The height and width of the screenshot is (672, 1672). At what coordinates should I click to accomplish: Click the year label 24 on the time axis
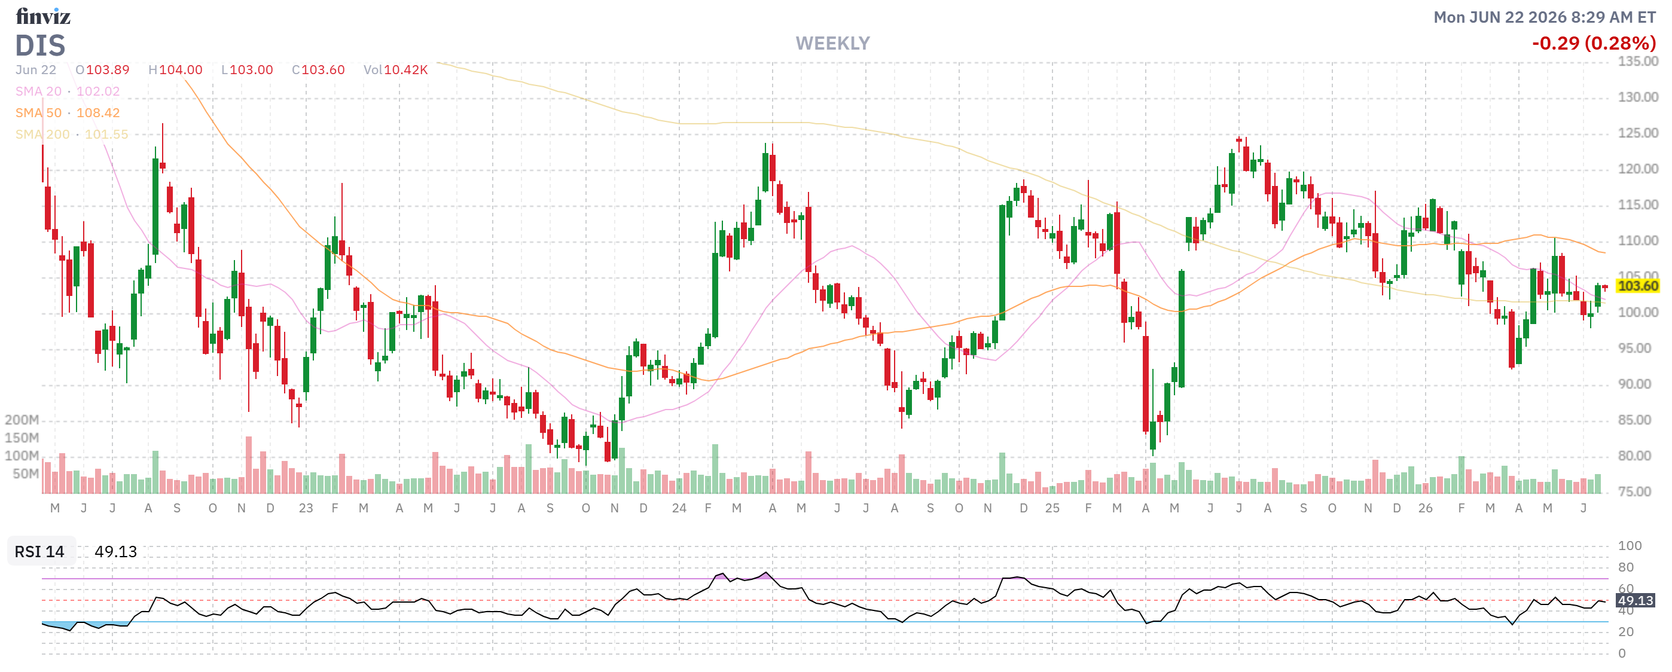pyautogui.click(x=679, y=509)
